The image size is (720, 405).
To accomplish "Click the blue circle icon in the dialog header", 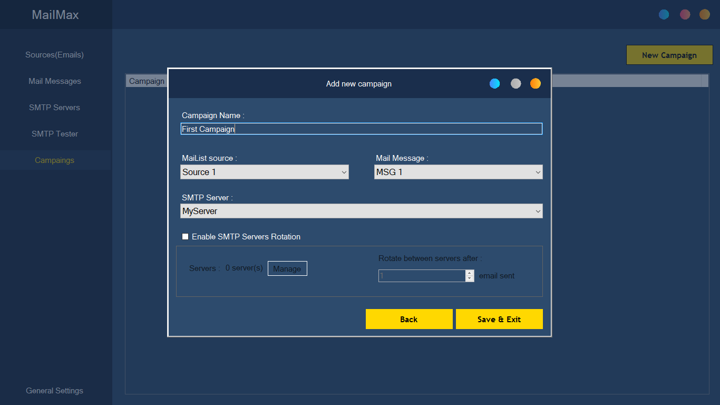I will click(x=494, y=83).
